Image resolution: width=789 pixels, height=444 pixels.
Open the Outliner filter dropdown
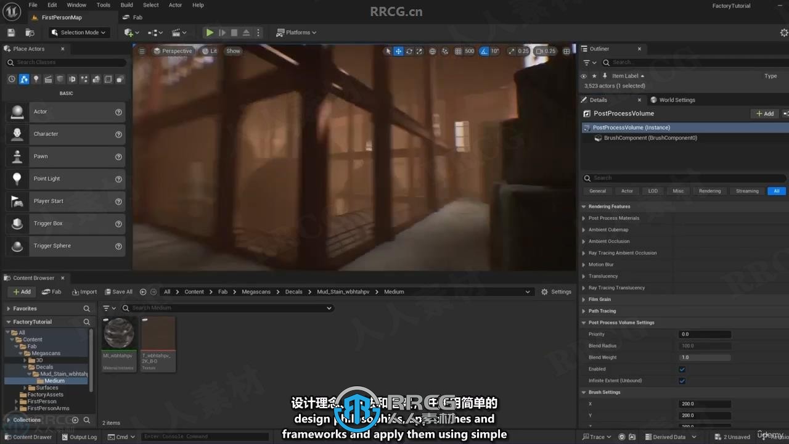pos(590,62)
